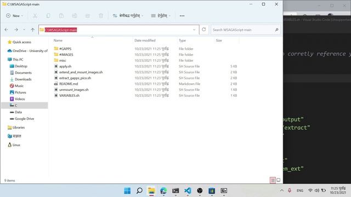Screen dimensions: 351x197
Task: Sort by Date modified column
Action: tap(145, 40)
